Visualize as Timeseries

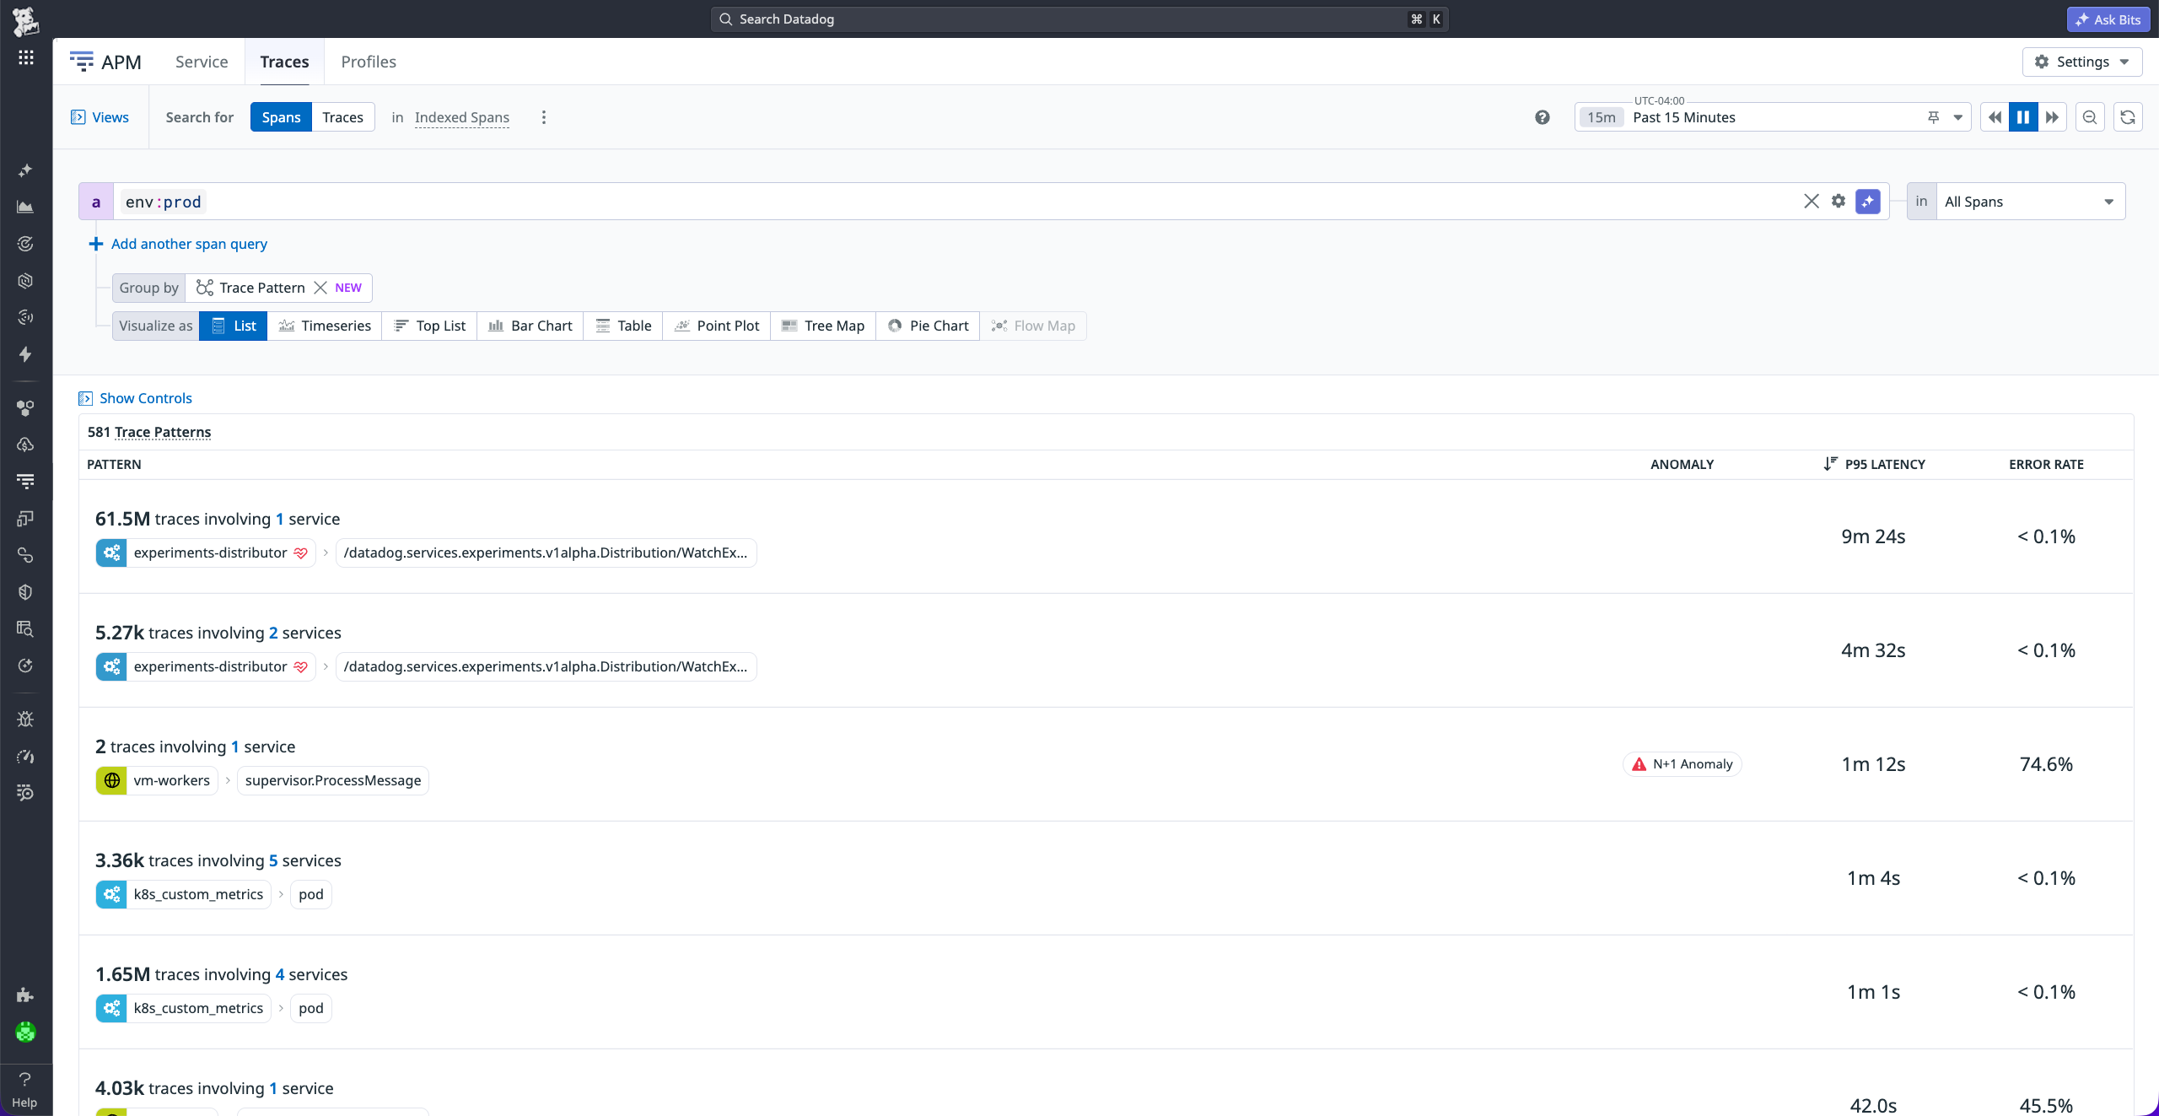coord(325,326)
